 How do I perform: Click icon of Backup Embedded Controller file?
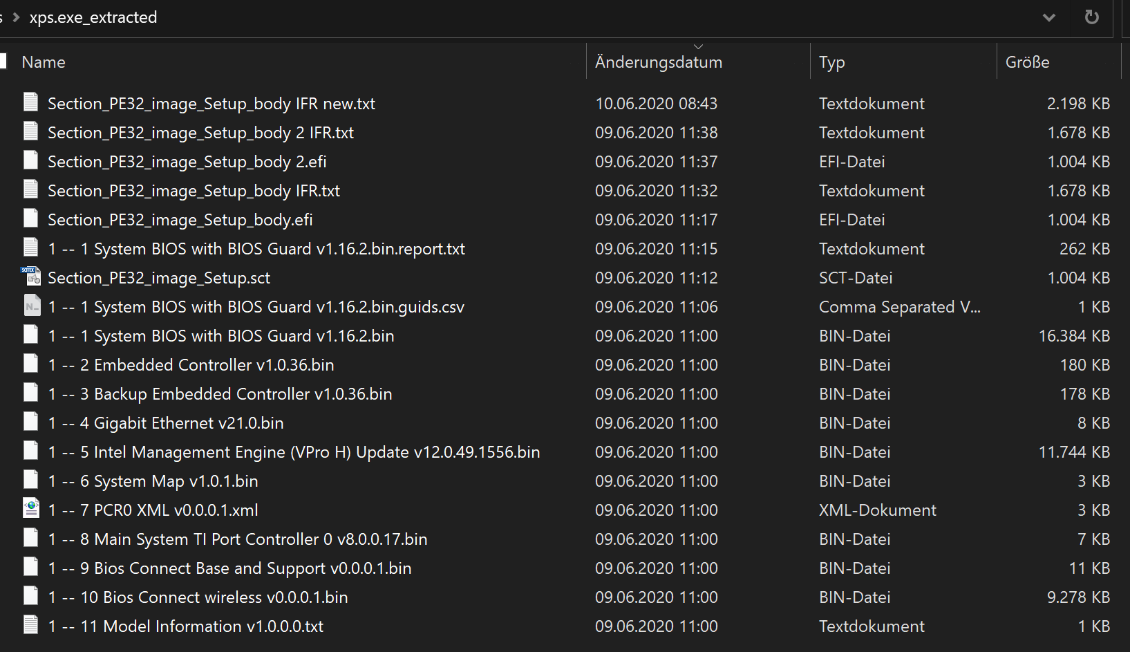[x=31, y=393]
